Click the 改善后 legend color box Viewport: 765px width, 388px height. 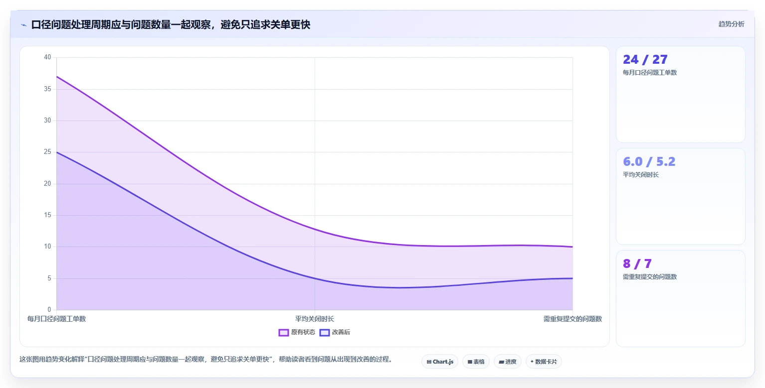coord(325,332)
